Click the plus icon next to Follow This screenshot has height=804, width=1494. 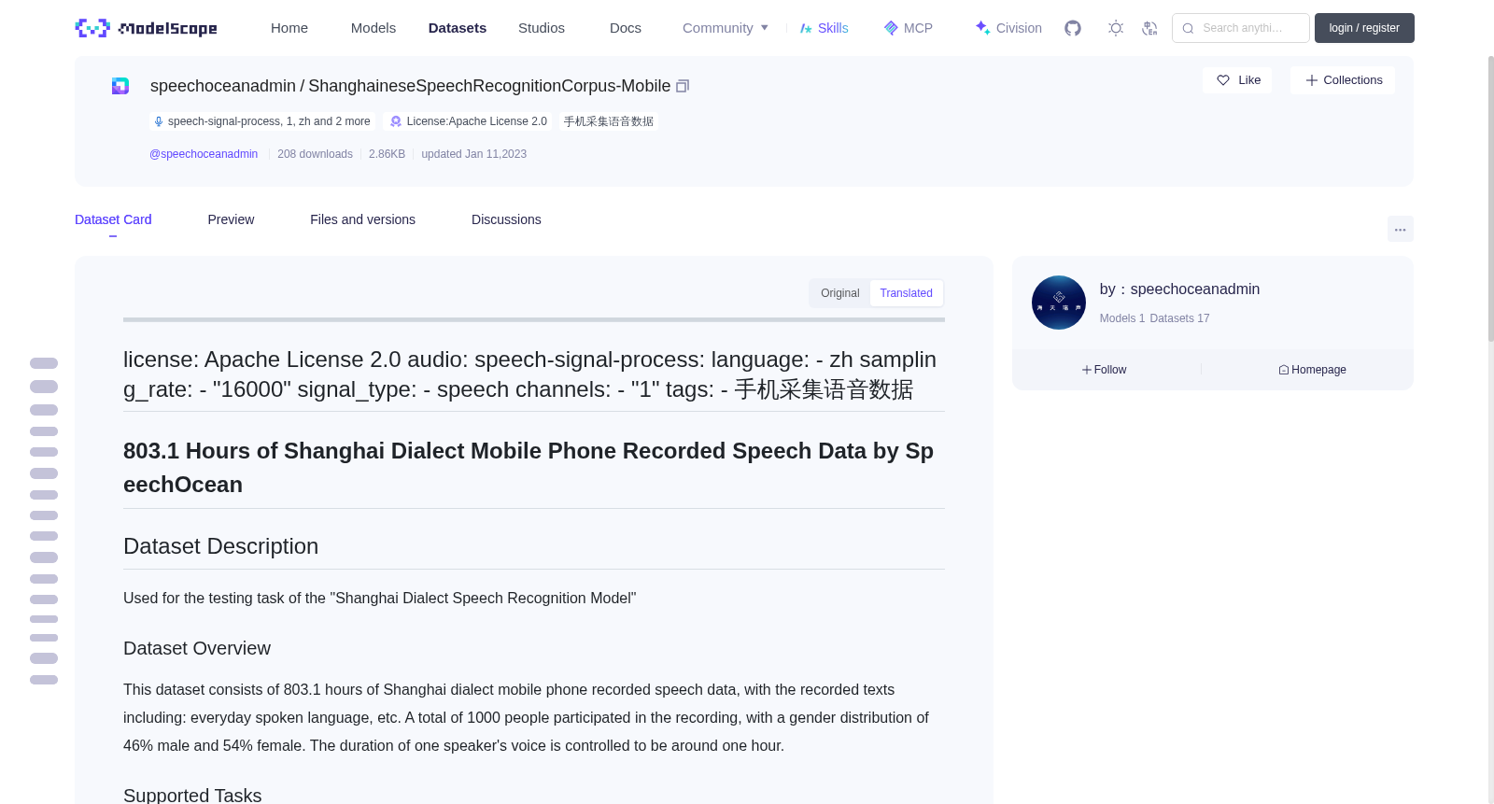click(1086, 370)
